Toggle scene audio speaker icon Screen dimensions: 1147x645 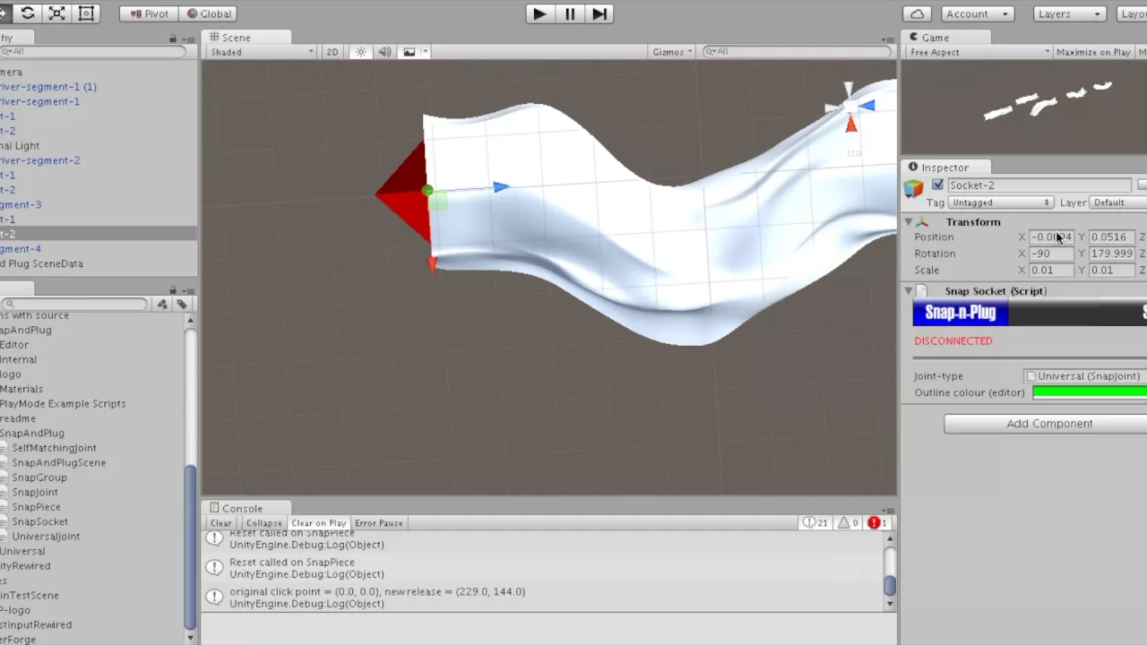click(x=384, y=52)
